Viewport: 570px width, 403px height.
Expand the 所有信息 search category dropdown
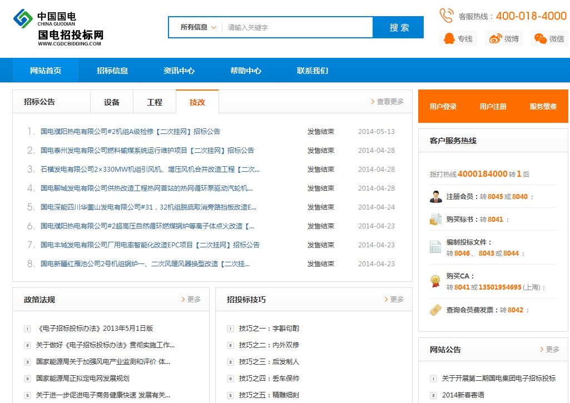198,27
